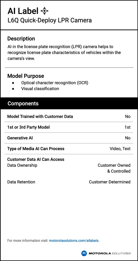The width and height of the screenshot is (138, 261).
Task: Click the Visual classification bullet item
Action: pyautogui.click(x=40, y=89)
